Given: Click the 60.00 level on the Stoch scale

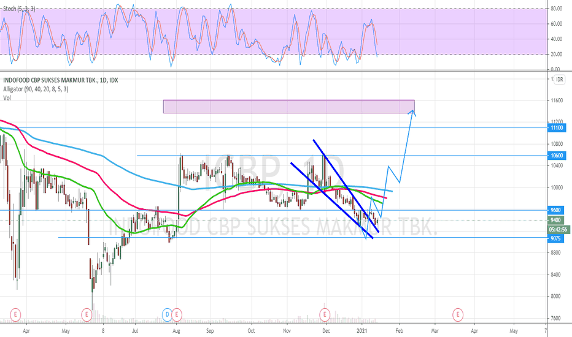Looking at the screenshot, I should pos(556,24).
